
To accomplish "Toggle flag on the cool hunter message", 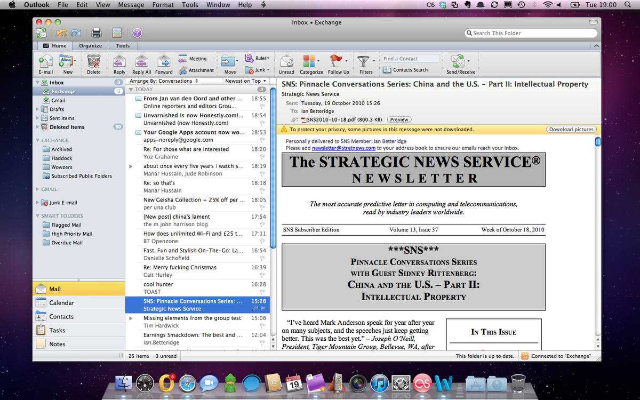I will (x=262, y=292).
